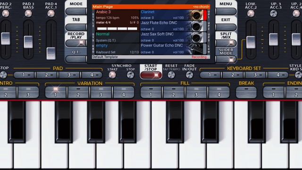Image resolution: width=302 pixels, height=170 pixels.
Task: Trigger PAD button 1
Action: [24, 75]
